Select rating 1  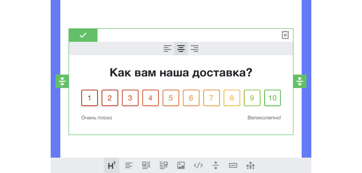tap(90, 98)
